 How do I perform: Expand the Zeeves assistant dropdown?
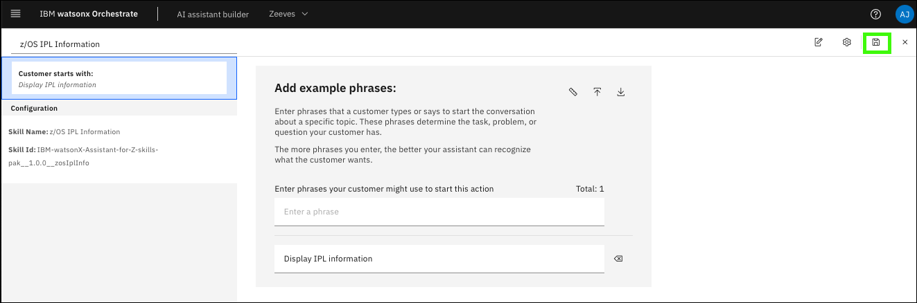point(288,14)
